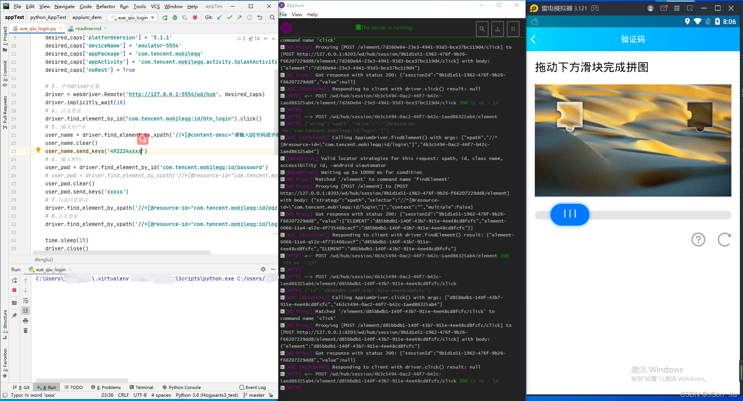Open xue_qiu_login run configuration dropdown

tap(133, 17)
